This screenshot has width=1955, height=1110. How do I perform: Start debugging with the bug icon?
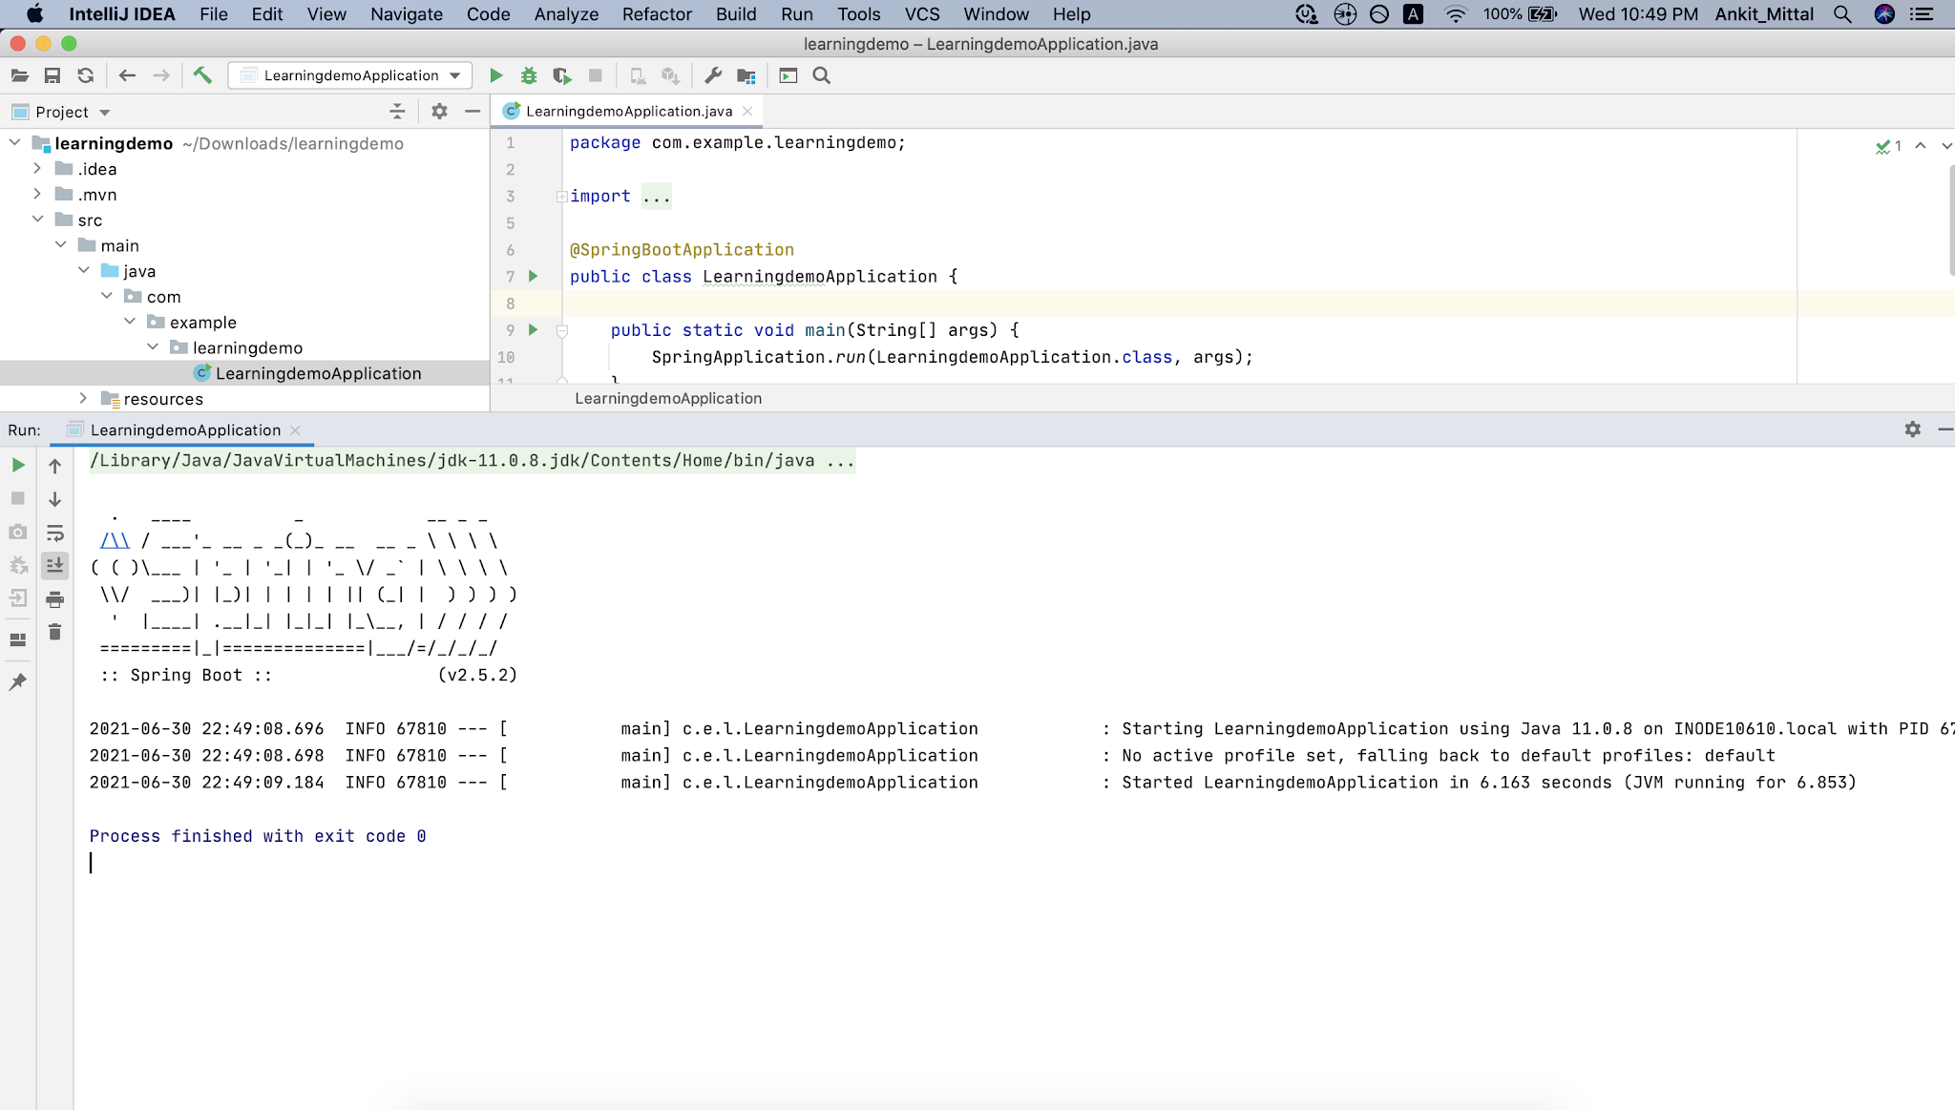tap(529, 75)
